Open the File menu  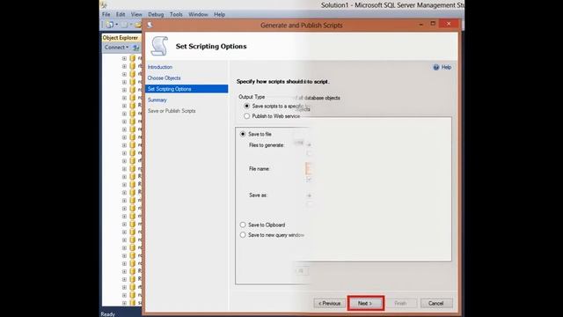[x=106, y=14]
